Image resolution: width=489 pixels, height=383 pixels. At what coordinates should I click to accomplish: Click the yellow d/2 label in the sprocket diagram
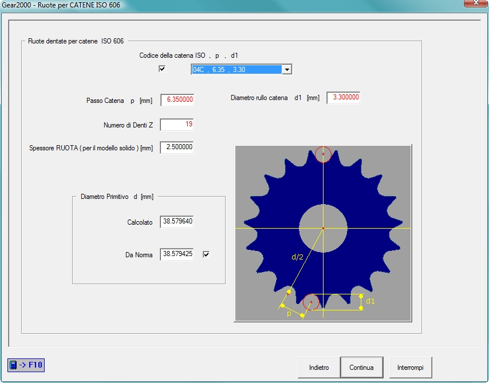[297, 257]
